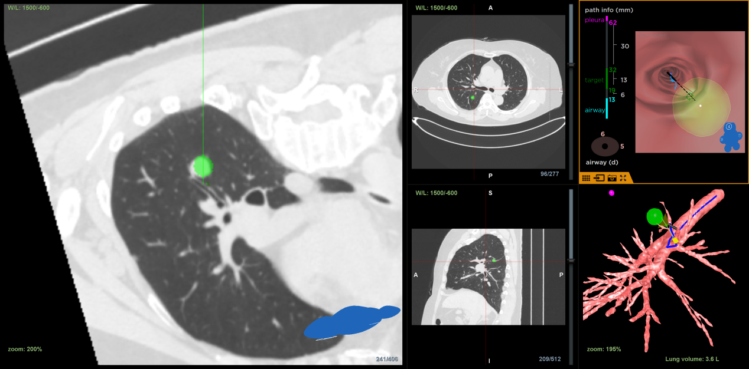Screen dimensions: 749x369
Task: Select the green target sphere in 3D airway tree
Action: [x=654, y=217]
